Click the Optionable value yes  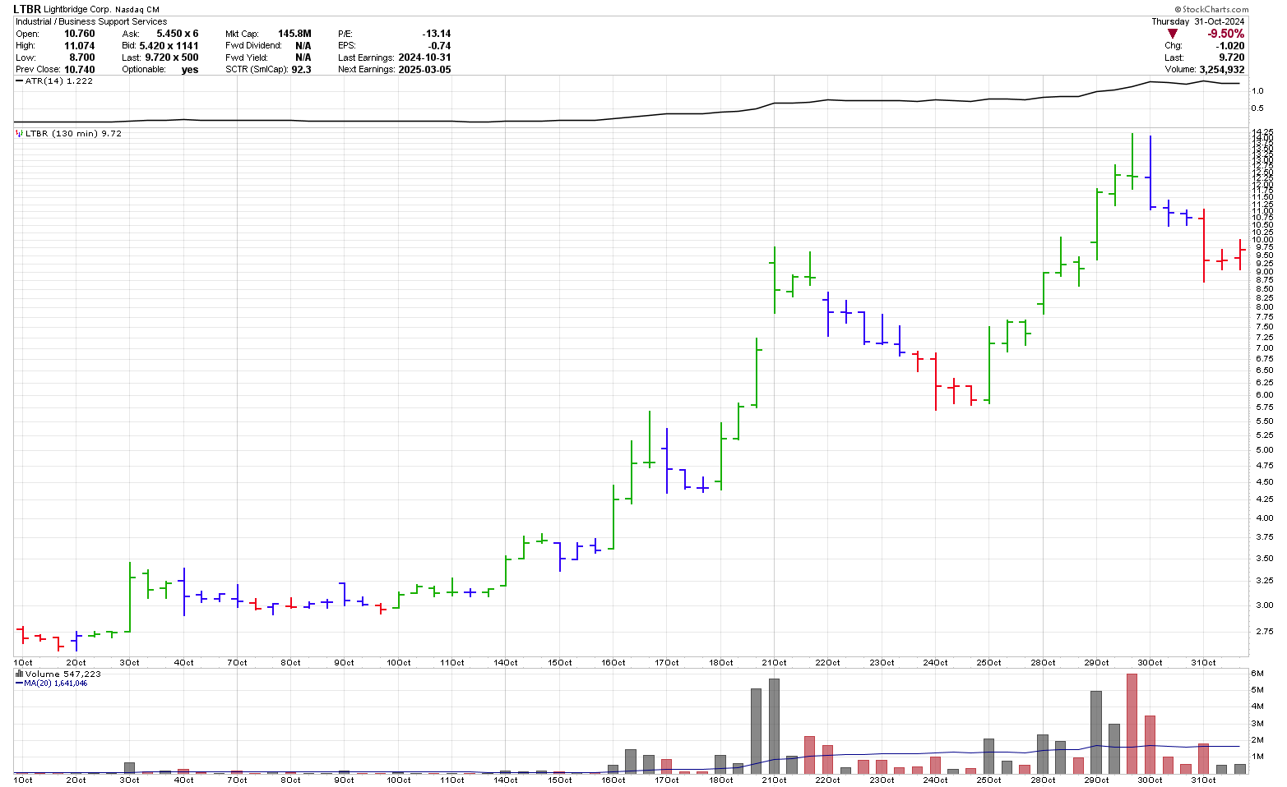coord(190,70)
